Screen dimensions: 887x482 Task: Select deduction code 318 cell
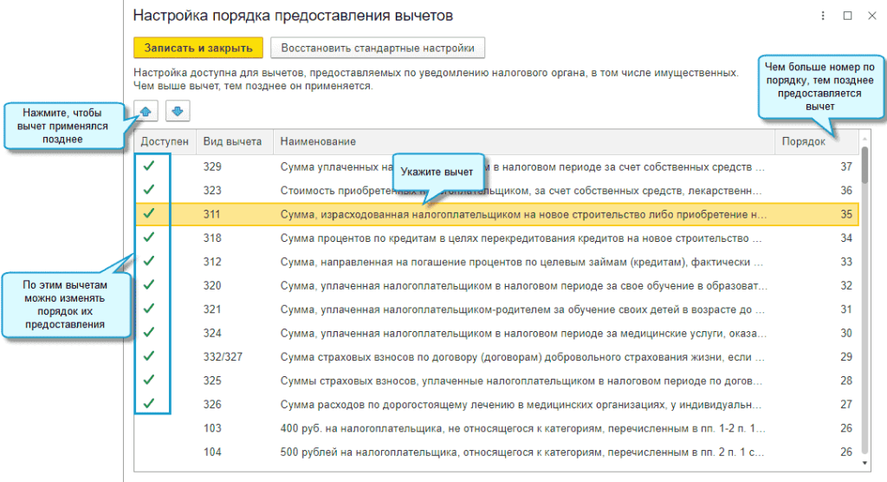212,238
